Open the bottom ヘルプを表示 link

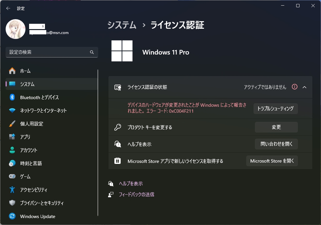131,184
